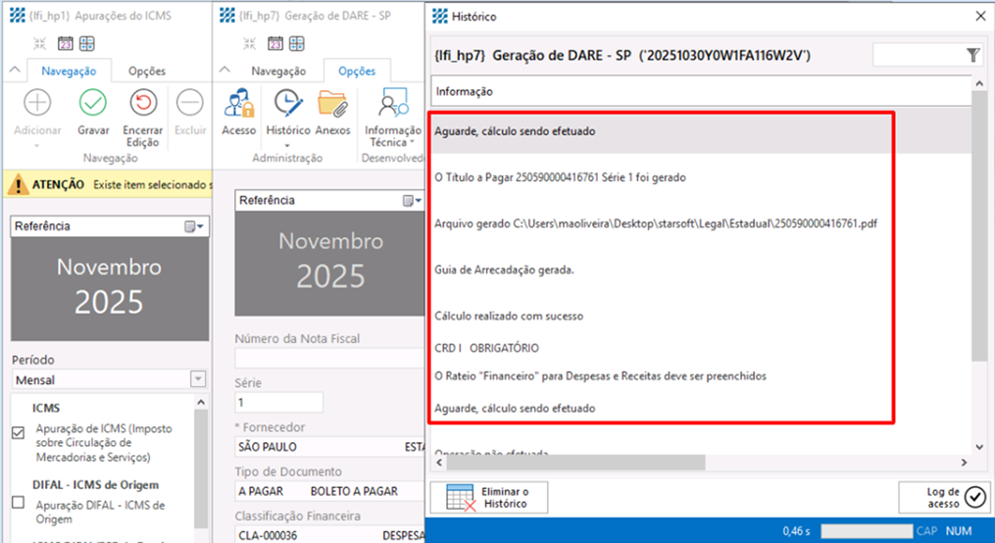
Task: Open the Anexos folder icon
Action: coord(333,103)
